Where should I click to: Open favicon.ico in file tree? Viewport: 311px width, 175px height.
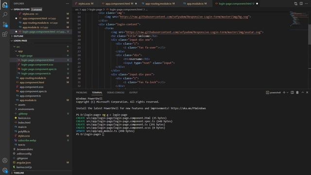(24, 118)
